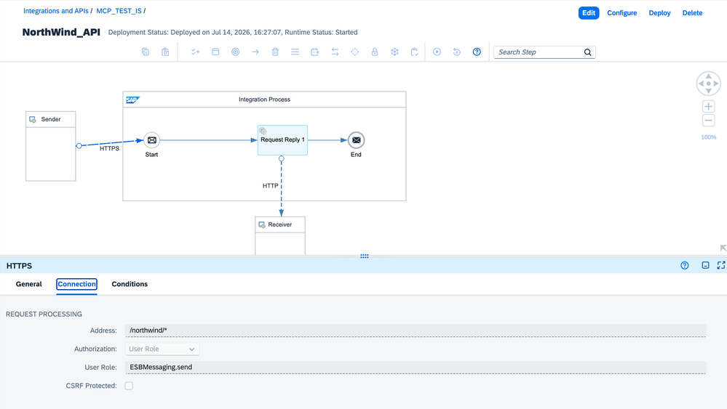Minimize the HTTPS properties panel
This screenshot has width=727, height=409.
(705, 266)
